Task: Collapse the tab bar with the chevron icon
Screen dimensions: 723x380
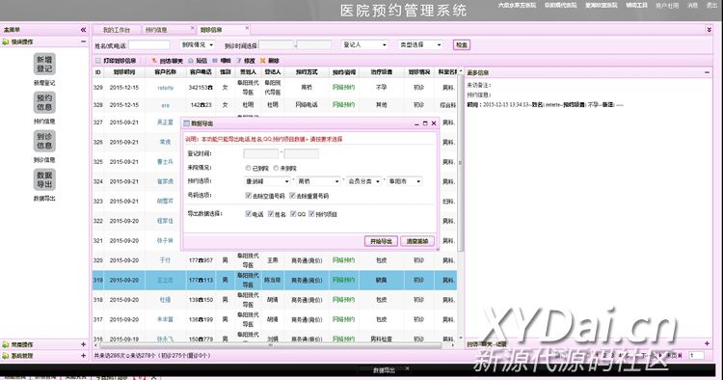Action: click(x=710, y=30)
